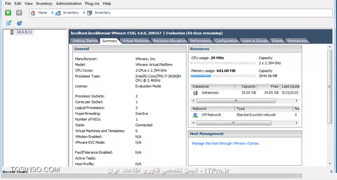337x180 pixels.
Task: Click the network list horizontal scrollbar thumb
Action: tap(234, 123)
